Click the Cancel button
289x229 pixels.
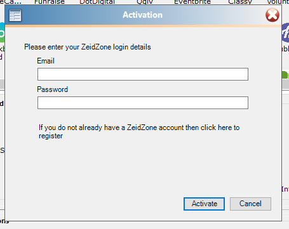click(250, 204)
